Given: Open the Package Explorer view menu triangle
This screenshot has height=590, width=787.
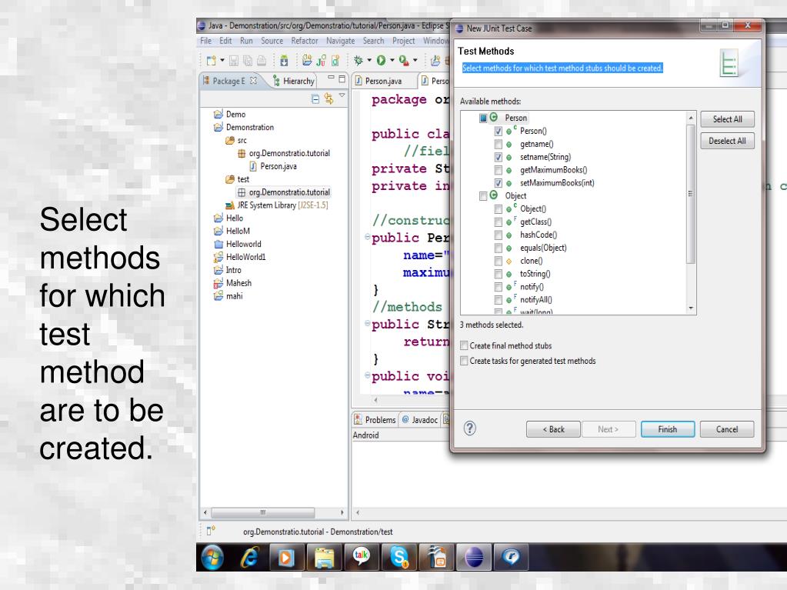Looking at the screenshot, I should point(342,95).
